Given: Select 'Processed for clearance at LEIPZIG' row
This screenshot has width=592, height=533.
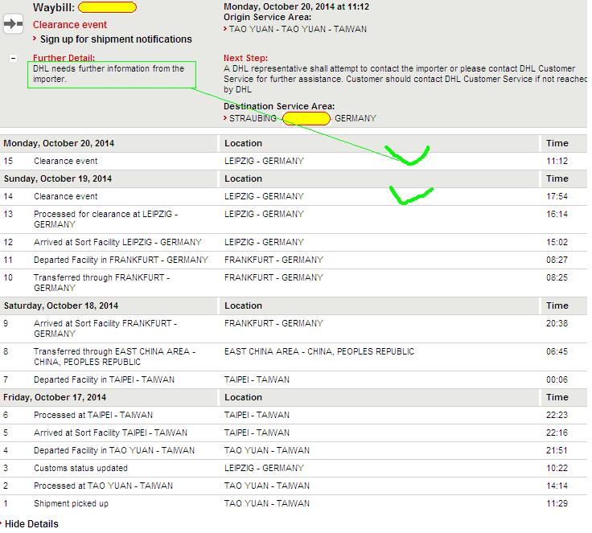Looking at the screenshot, I should click(294, 219).
